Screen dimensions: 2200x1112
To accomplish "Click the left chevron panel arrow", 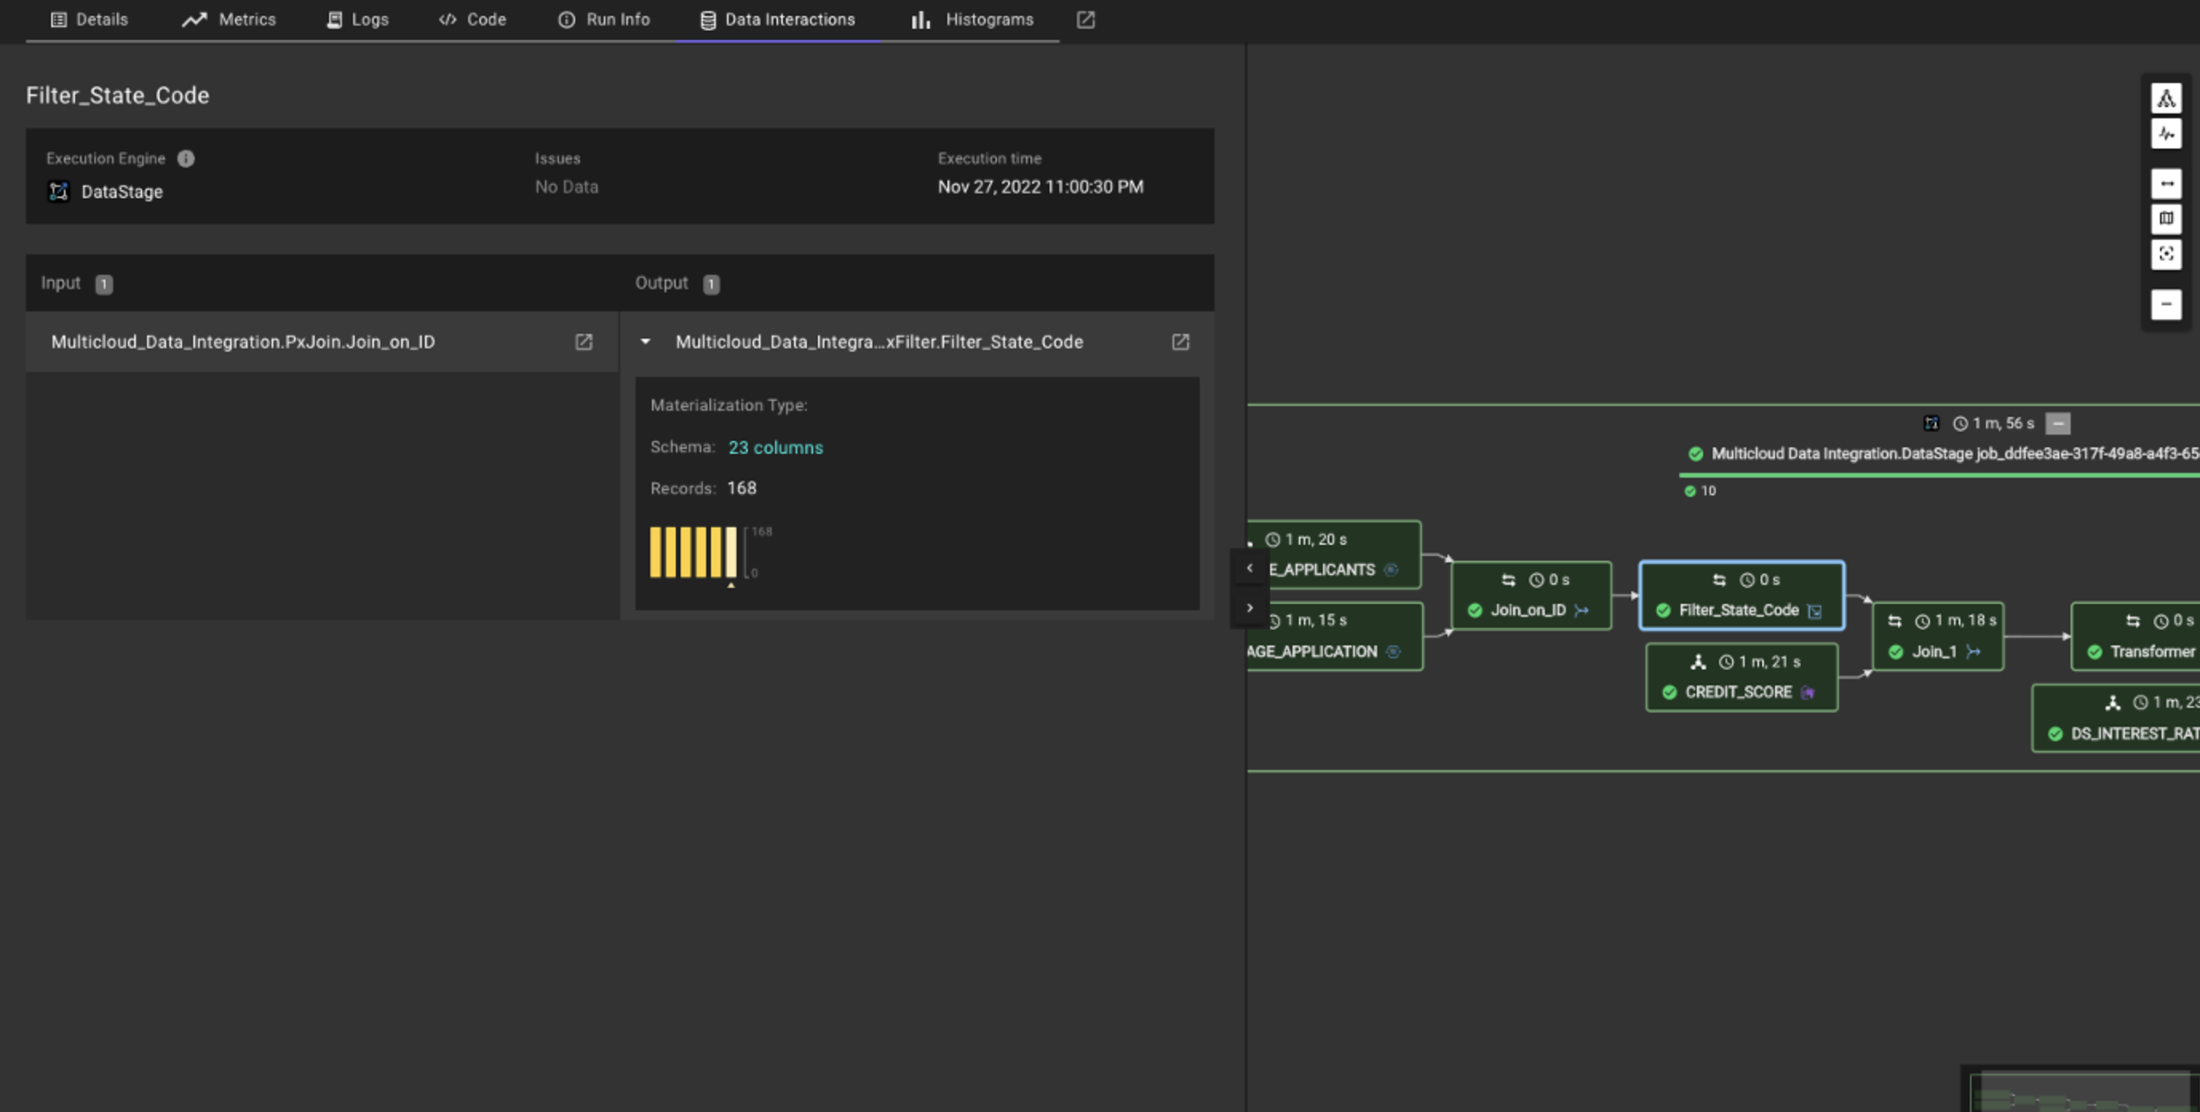I will [x=1249, y=568].
